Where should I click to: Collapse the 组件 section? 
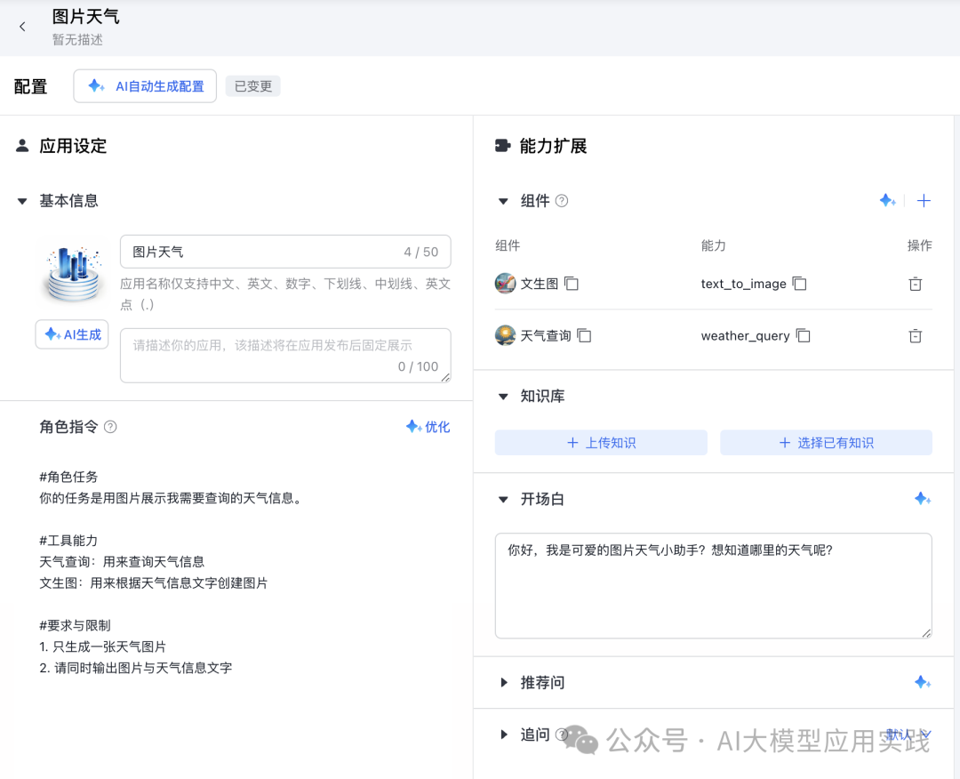coord(503,201)
